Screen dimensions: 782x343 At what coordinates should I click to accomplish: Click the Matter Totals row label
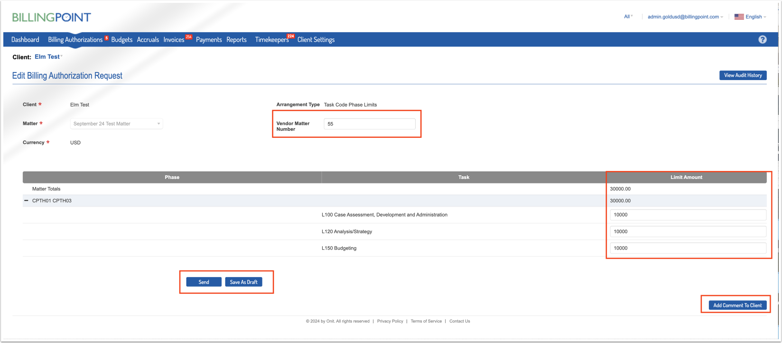[x=47, y=189]
